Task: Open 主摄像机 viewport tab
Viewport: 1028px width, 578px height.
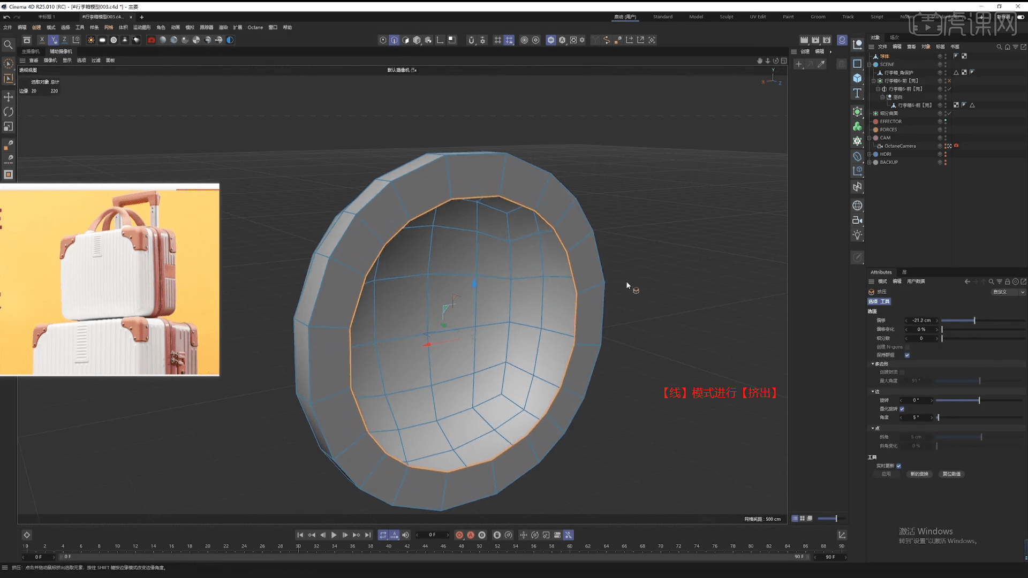Action: 31,51
